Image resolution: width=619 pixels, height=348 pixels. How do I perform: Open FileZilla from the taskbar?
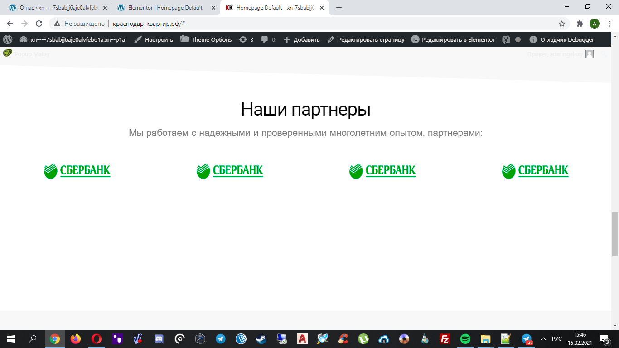(445, 339)
